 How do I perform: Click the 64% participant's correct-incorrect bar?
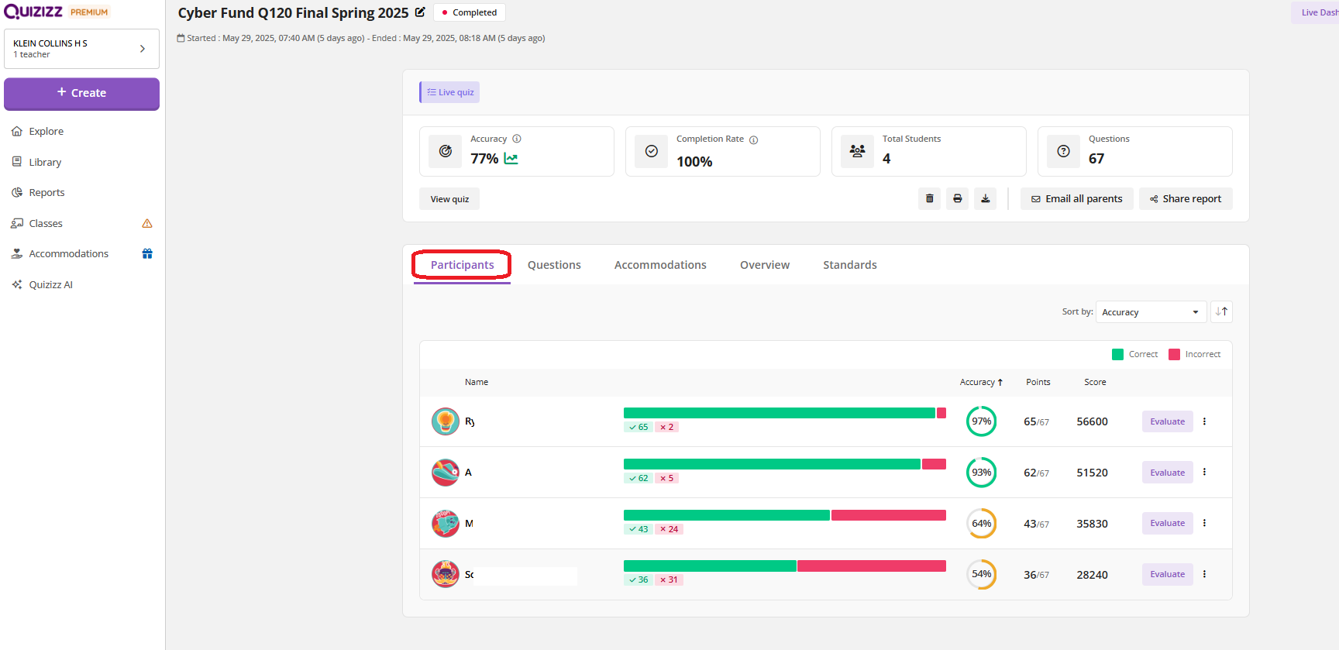coord(784,516)
